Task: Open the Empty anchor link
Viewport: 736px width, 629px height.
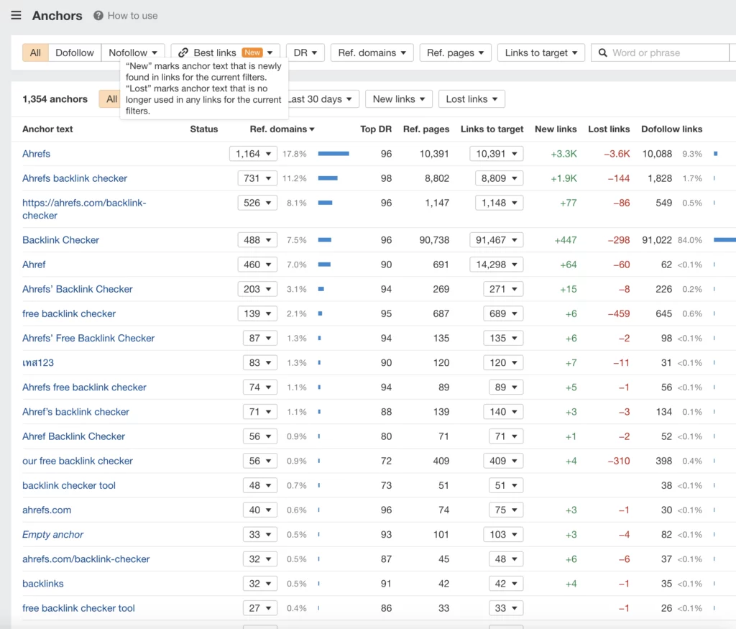Action: point(52,535)
